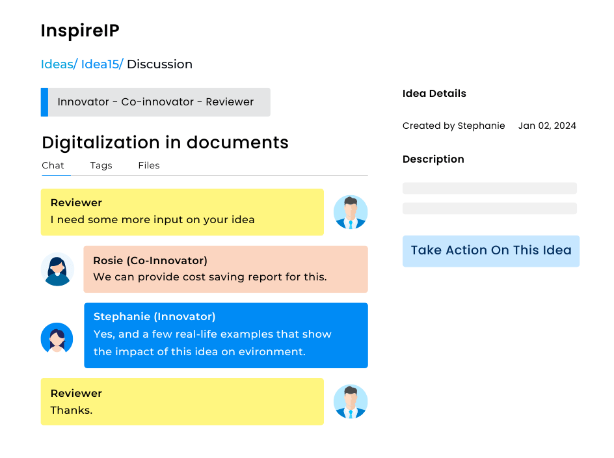This screenshot has width=614, height=458.
Task: Click the first Description placeholder line
Action: pyautogui.click(x=489, y=188)
